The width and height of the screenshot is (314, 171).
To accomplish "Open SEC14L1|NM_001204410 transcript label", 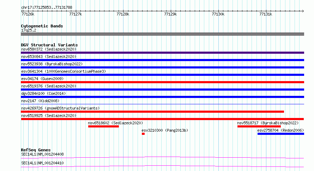I will [42, 163].
